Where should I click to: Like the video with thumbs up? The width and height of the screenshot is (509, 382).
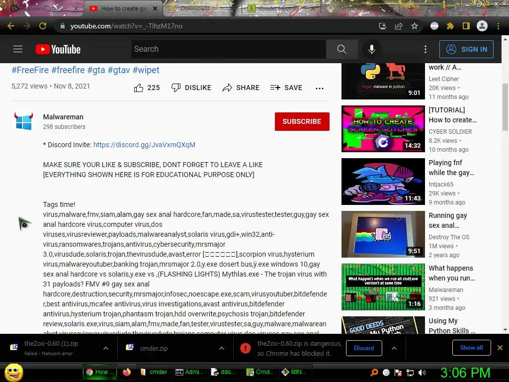point(147,88)
